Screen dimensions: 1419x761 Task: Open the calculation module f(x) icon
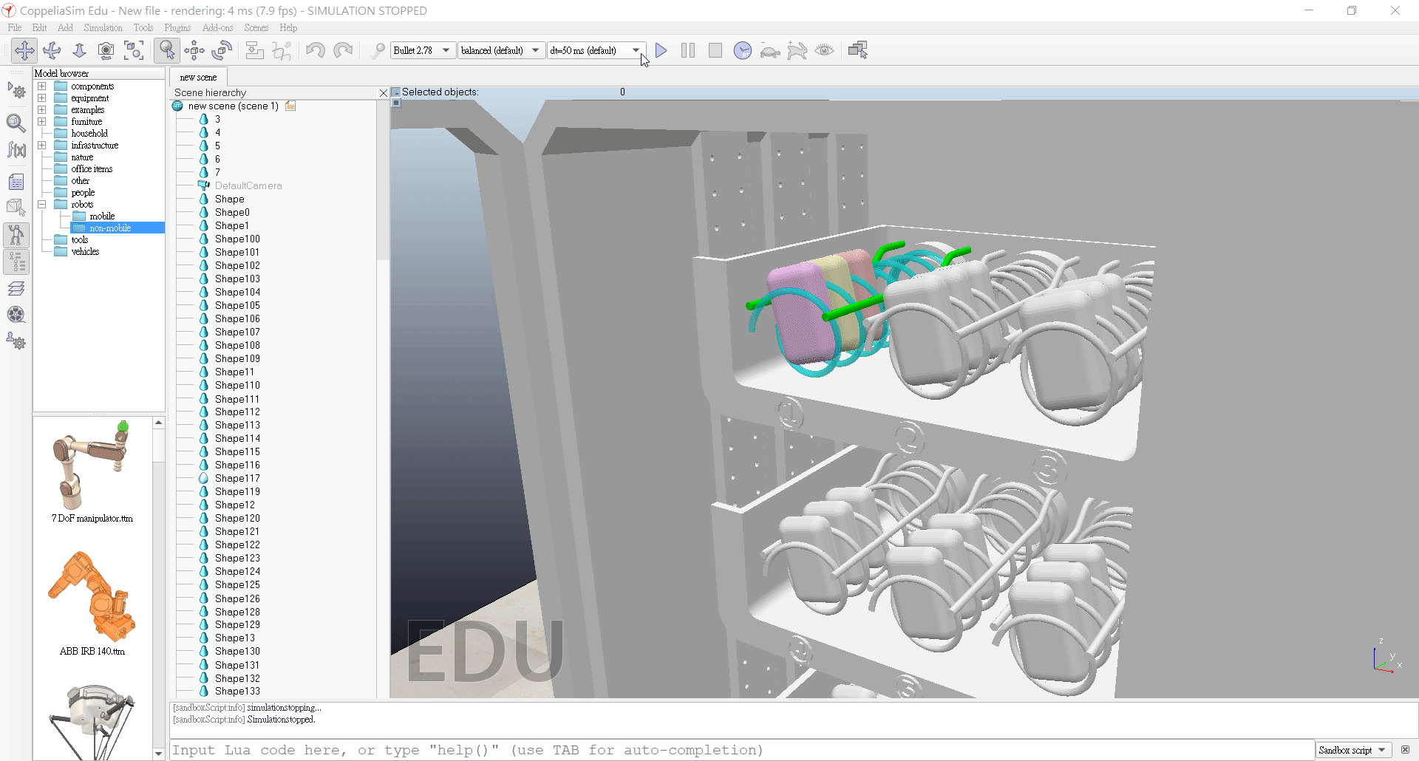point(16,150)
